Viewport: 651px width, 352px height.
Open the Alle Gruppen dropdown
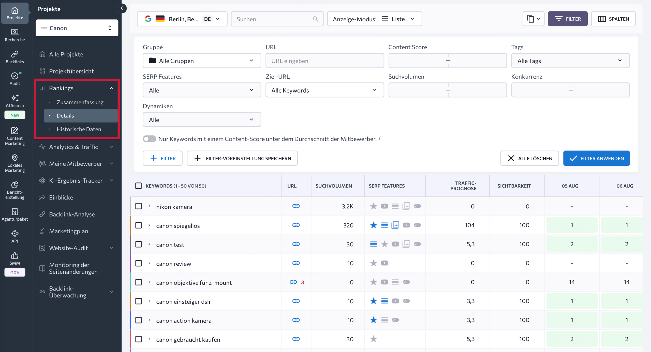(202, 61)
